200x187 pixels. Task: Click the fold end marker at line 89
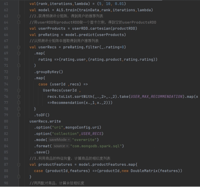[19, 177]
